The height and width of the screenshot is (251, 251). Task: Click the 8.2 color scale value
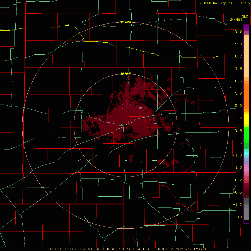pos(238,56)
